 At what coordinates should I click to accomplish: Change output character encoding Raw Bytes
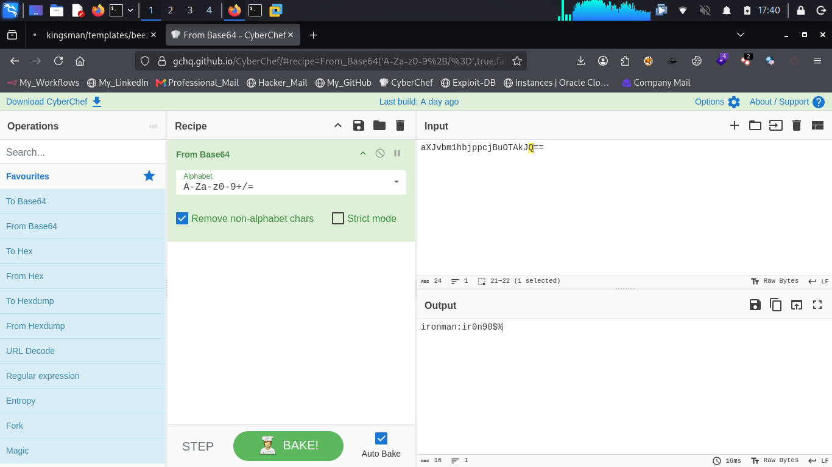point(775,460)
